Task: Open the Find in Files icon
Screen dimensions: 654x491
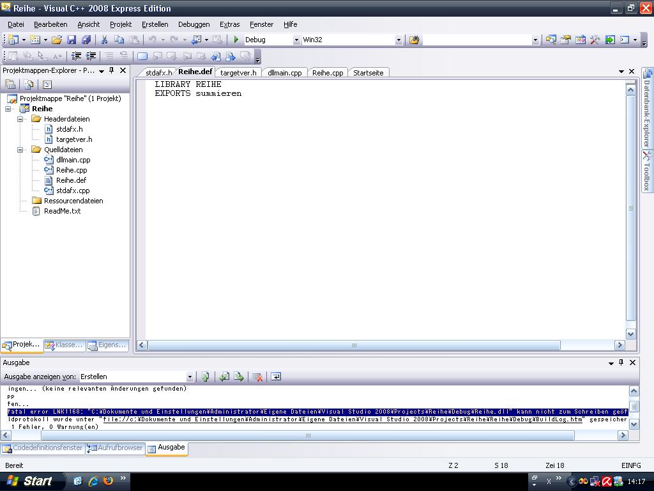Action: (x=414, y=40)
